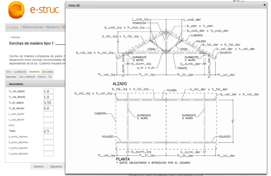Click the Madera breadcrumb link
This screenshot has height=176, width=271.
(x=53, y=27)
